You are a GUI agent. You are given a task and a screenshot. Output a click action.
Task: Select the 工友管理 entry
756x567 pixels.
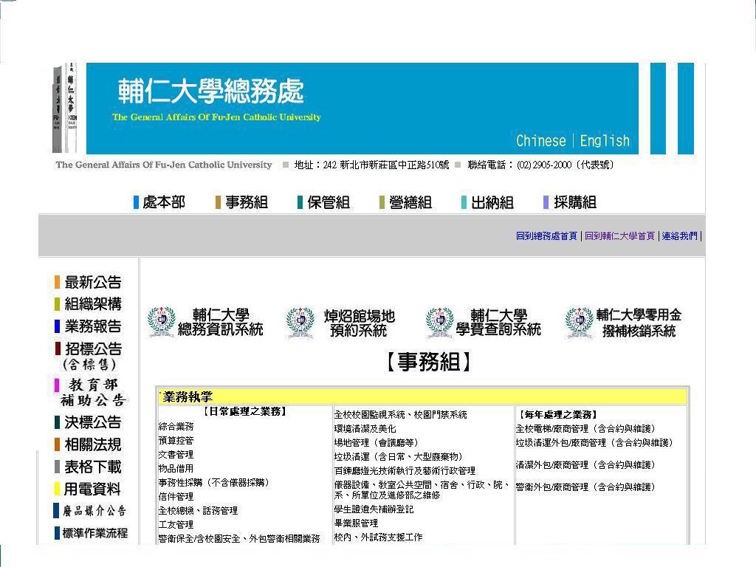coord(176,525)
